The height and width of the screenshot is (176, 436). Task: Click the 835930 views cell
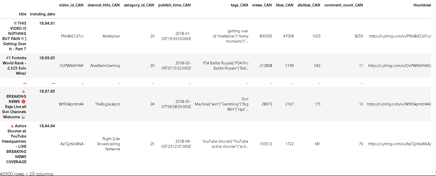[266, 36]
